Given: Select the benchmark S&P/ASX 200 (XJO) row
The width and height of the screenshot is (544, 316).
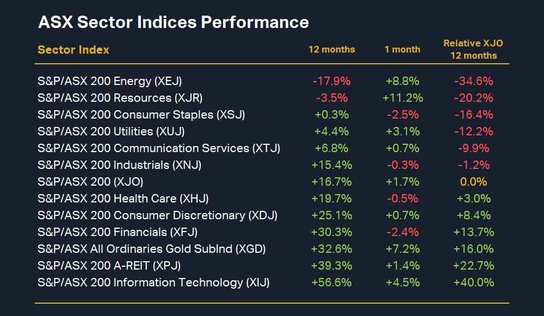Looking at the screenshot, I should pos(90,182).
